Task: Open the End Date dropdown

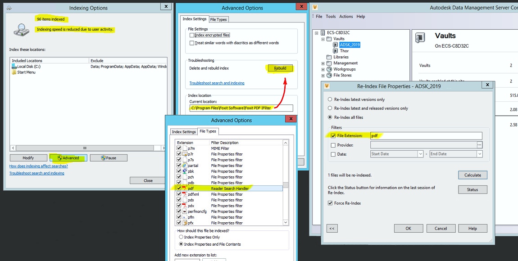Action: pyautogui.click(x=479, y=154)
